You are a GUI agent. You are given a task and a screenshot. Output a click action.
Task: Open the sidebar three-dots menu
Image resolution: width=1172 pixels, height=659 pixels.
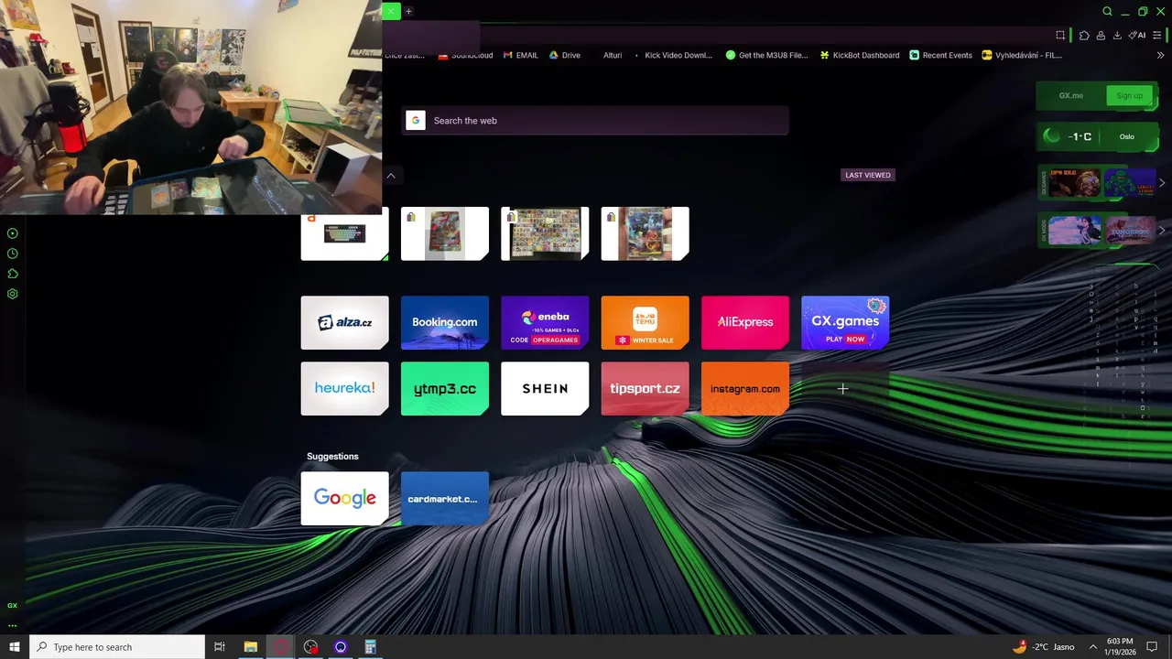[x=13, y=625]
